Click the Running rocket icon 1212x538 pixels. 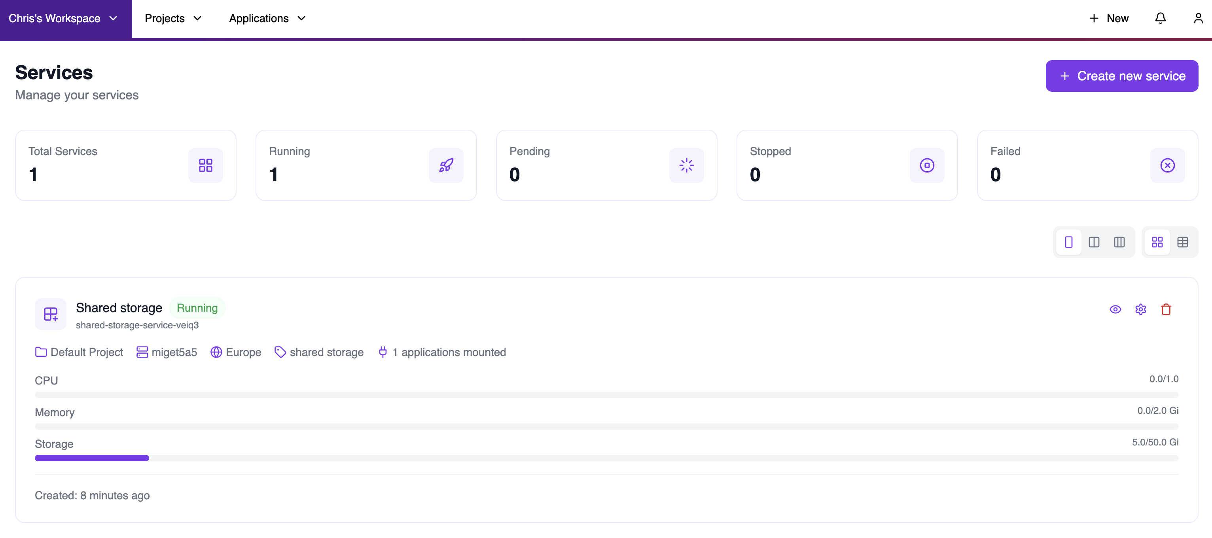pyautogui.click(x=445, y=165)
